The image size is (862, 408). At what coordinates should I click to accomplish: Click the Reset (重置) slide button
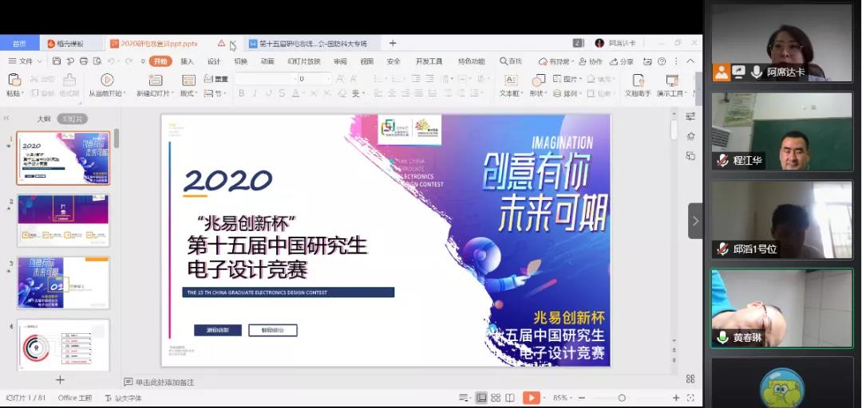point(216,79)
